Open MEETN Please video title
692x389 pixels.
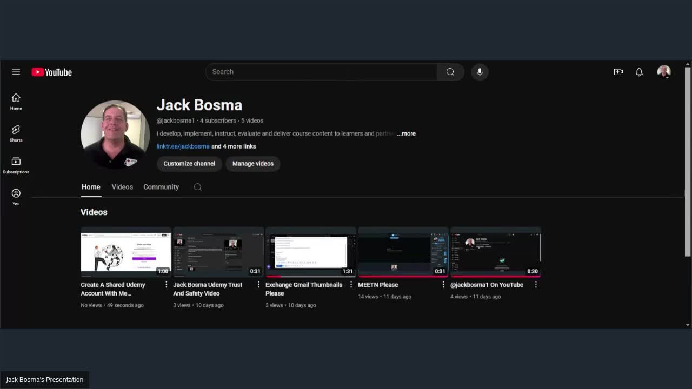(x=378, y=285)
